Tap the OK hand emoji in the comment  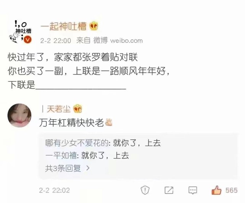(x=109, y=122)
